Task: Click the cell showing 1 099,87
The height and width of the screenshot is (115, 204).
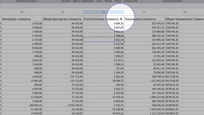Action: (104, 56)
